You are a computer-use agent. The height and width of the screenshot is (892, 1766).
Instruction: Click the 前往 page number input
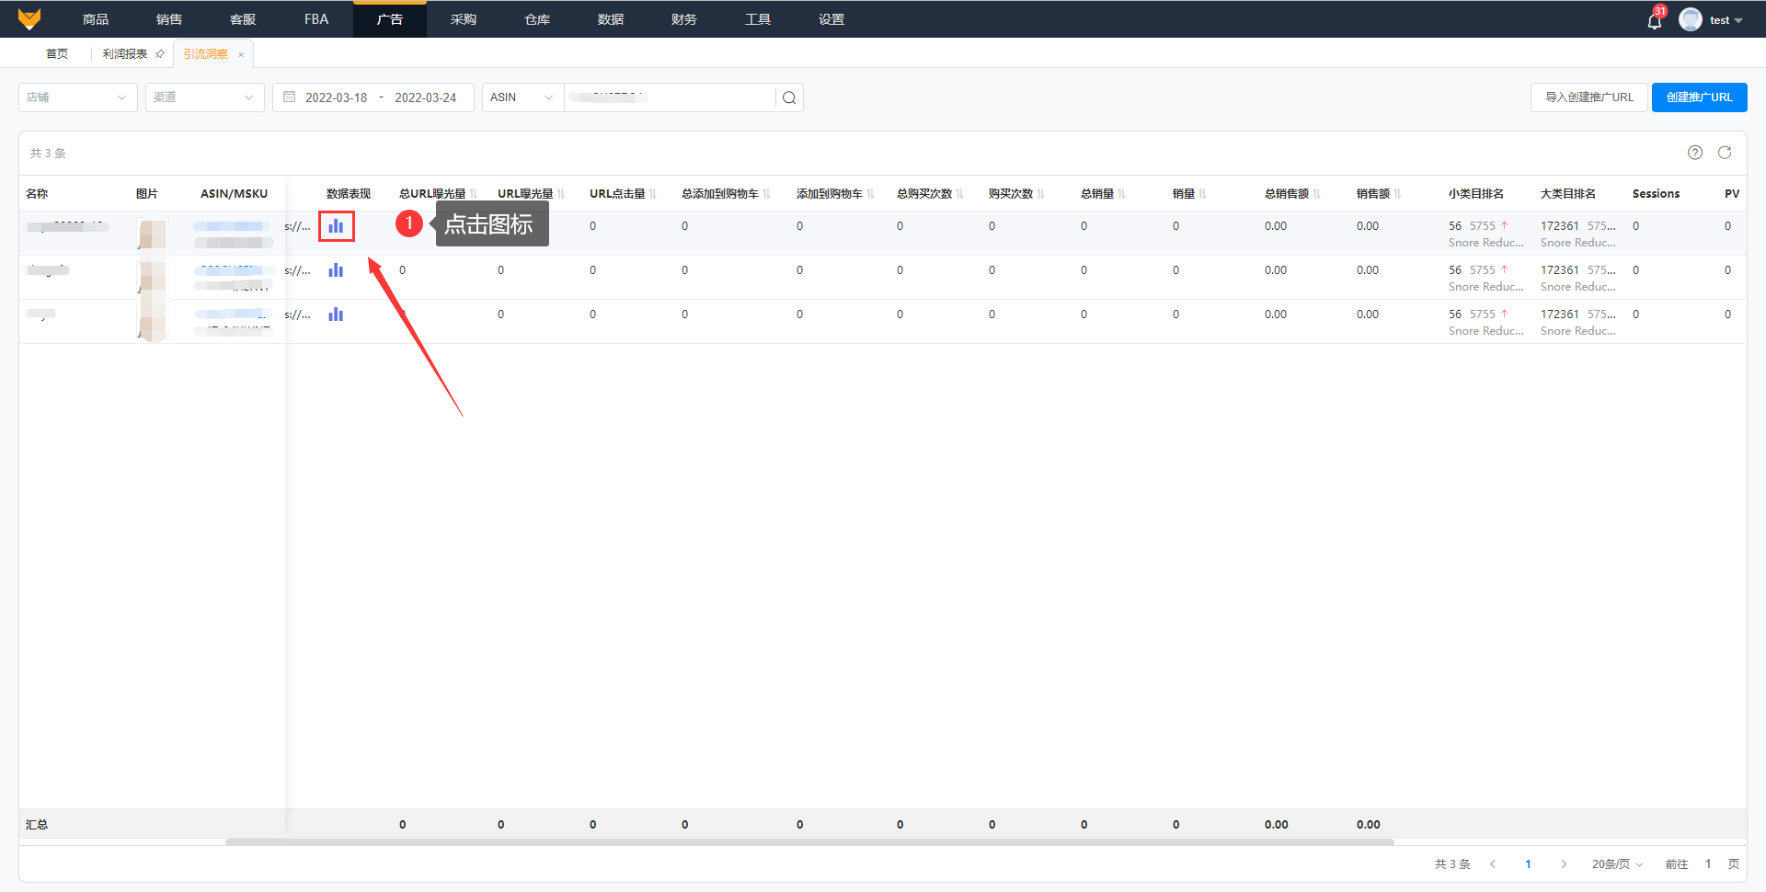1708,864
